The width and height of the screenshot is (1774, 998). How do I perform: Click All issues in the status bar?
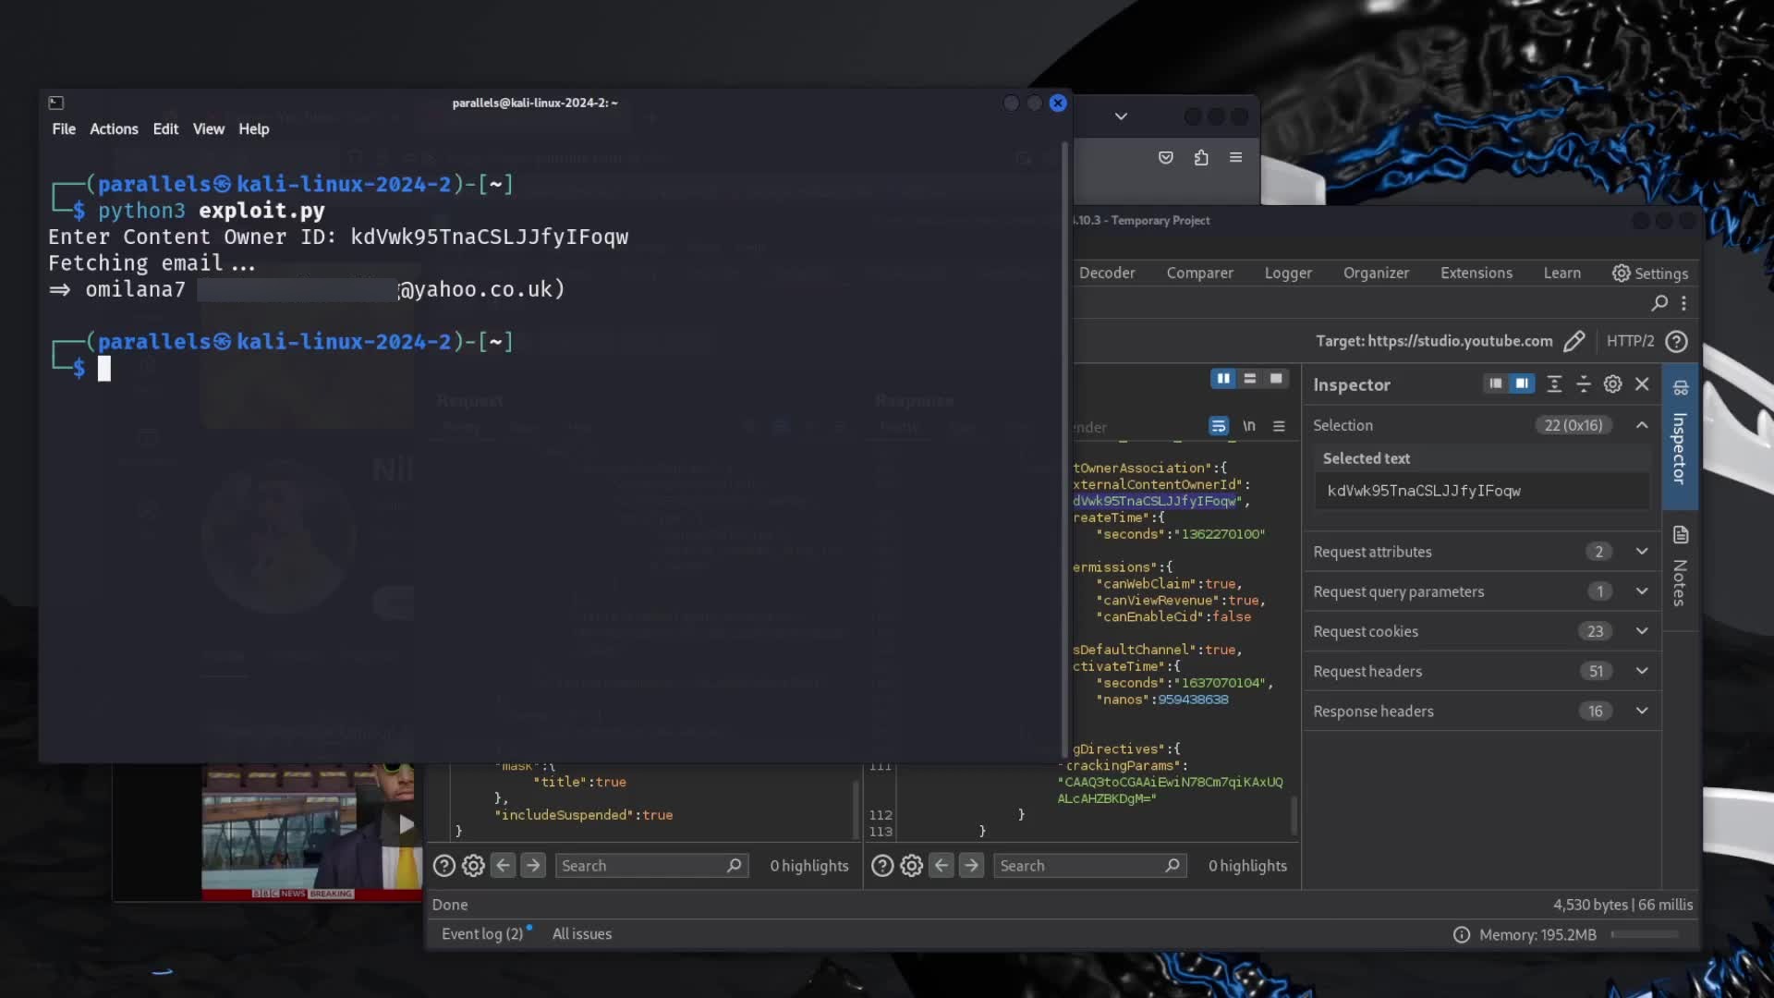click(x=582, y=933)
